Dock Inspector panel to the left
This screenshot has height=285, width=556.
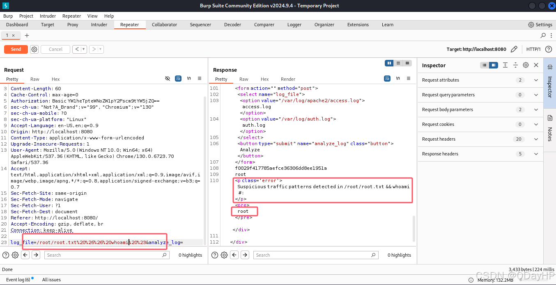click(x=485, y=65)
